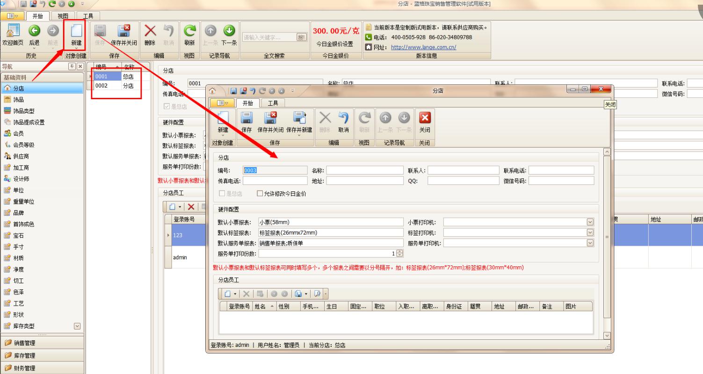The image size is (703, 374).
Task: Click 保存并关闭 in the main window ribbon
Action: coord(124,35)
